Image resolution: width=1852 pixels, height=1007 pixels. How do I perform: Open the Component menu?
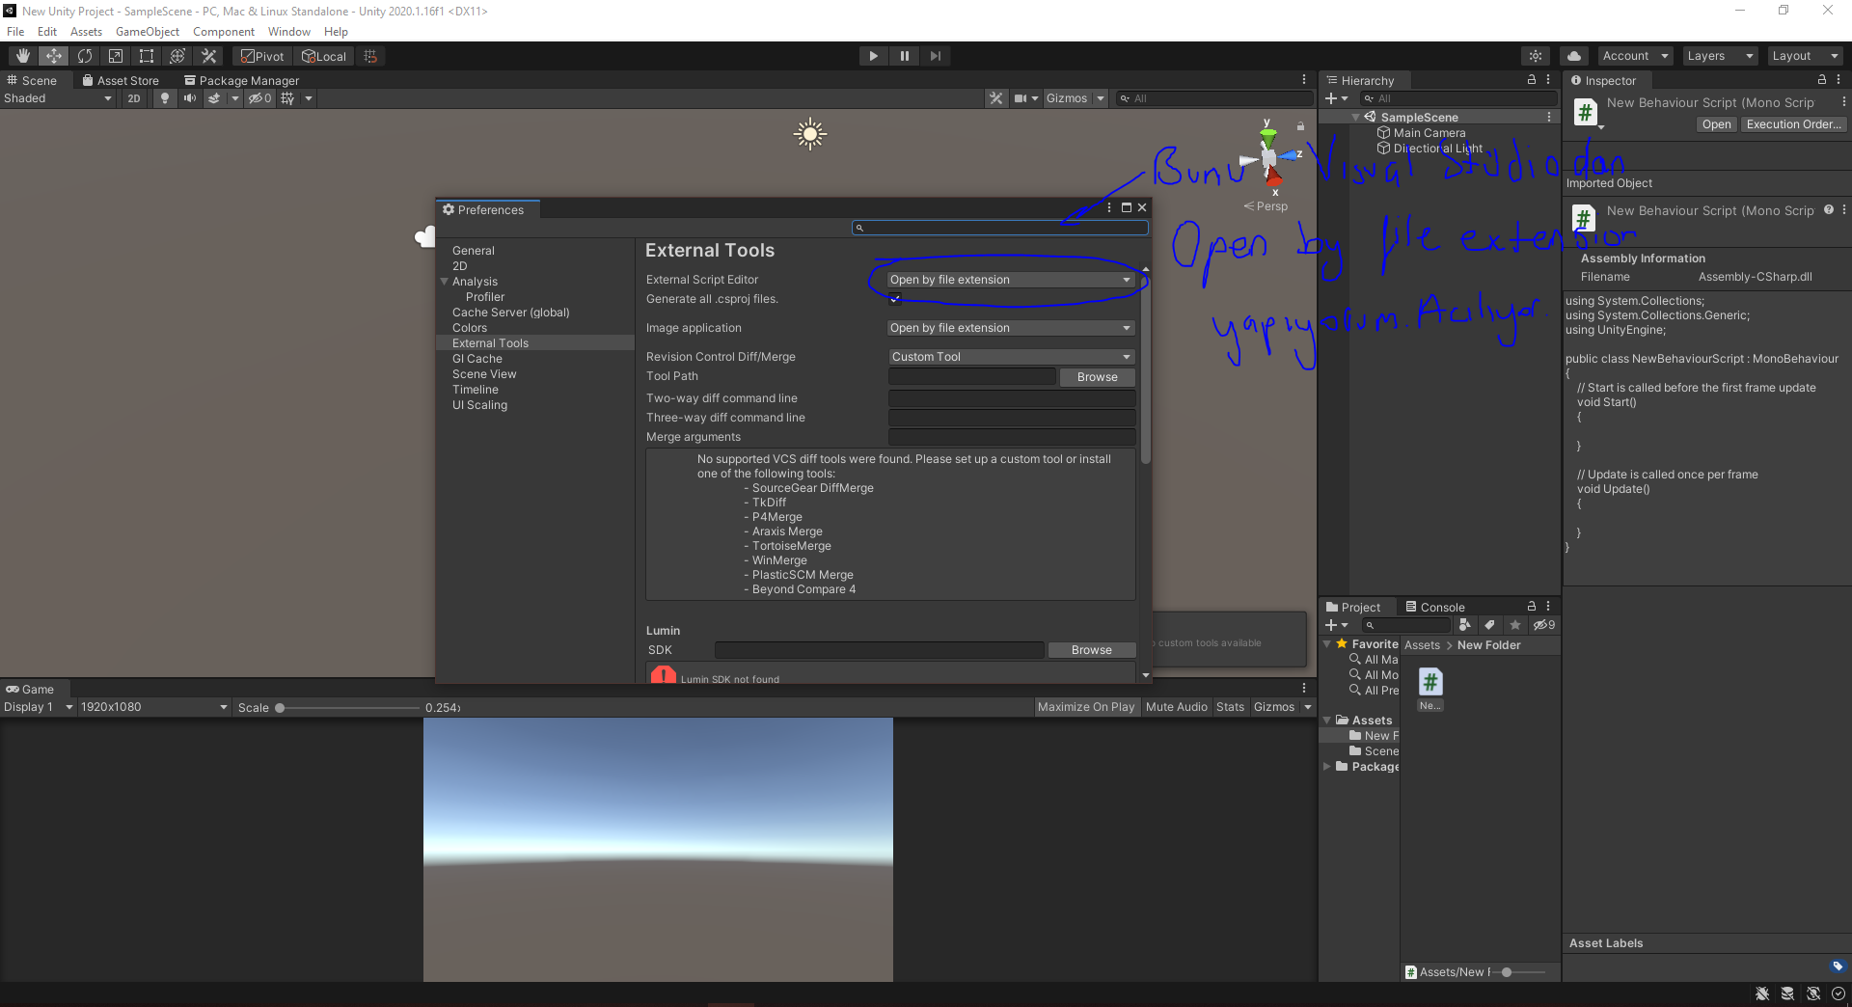click(x=223, y=32)
